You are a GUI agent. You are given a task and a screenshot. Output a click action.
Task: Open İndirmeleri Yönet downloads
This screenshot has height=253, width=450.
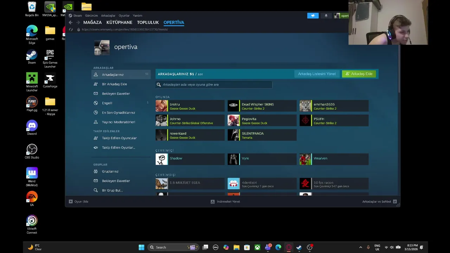(x=225, y=202)
